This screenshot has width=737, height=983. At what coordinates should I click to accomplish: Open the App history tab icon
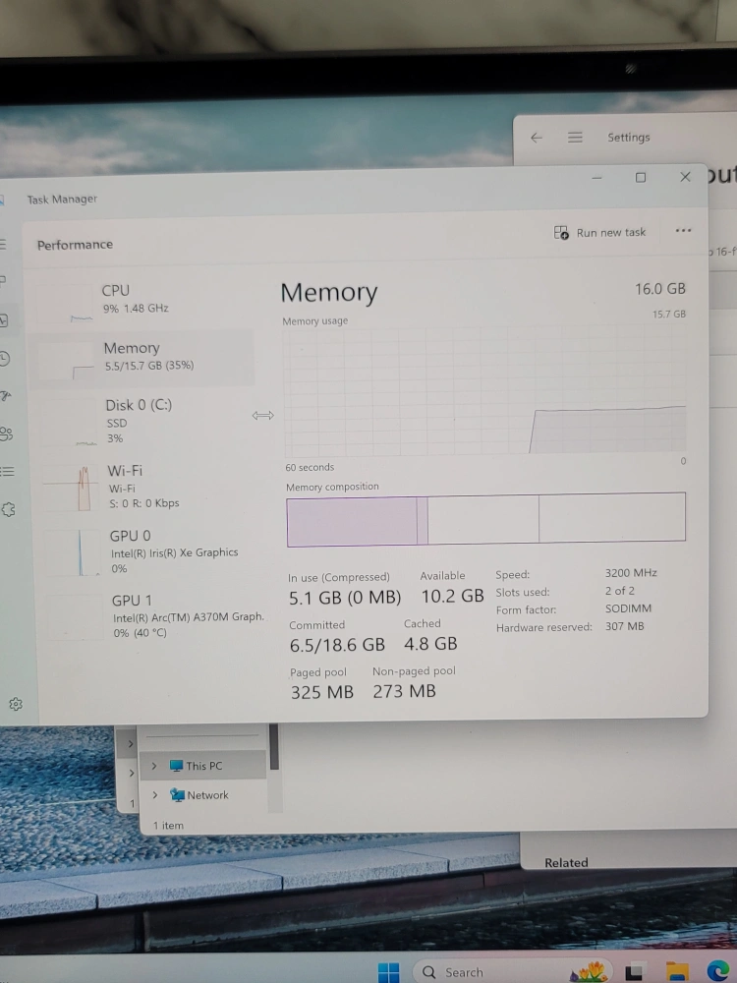point(4,359)
